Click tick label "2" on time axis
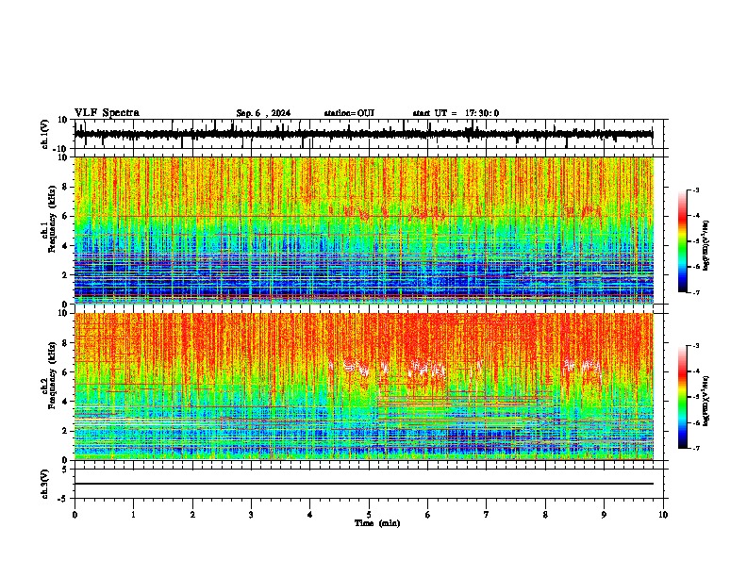This screenshot has width=747, height=577. tap(192, 515)
